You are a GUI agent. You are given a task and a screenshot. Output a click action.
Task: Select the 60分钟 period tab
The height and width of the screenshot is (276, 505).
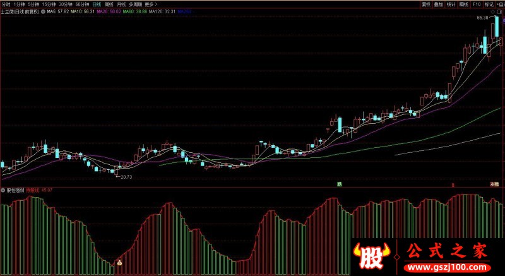(82, 4)
